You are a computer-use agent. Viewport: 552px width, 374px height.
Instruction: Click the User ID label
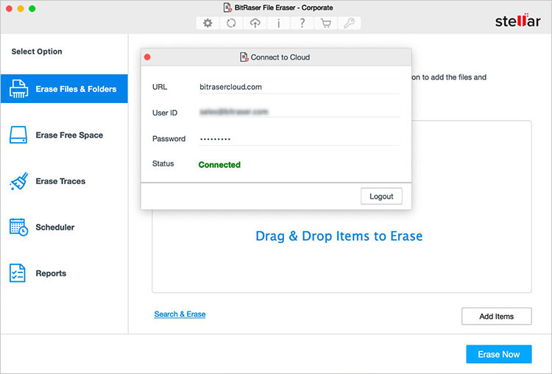[x=165, y=113]
